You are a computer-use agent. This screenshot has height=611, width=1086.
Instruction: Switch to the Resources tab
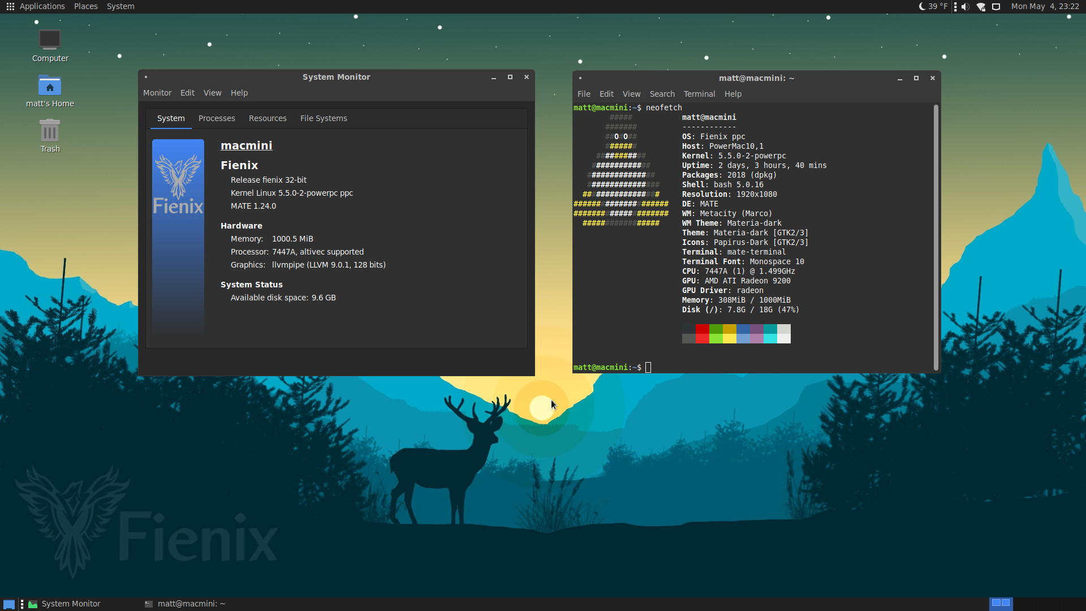pyautogui.click(x=268, y=118)
